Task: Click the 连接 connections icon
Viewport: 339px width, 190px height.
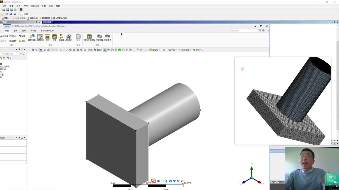Action: (55, 37)
